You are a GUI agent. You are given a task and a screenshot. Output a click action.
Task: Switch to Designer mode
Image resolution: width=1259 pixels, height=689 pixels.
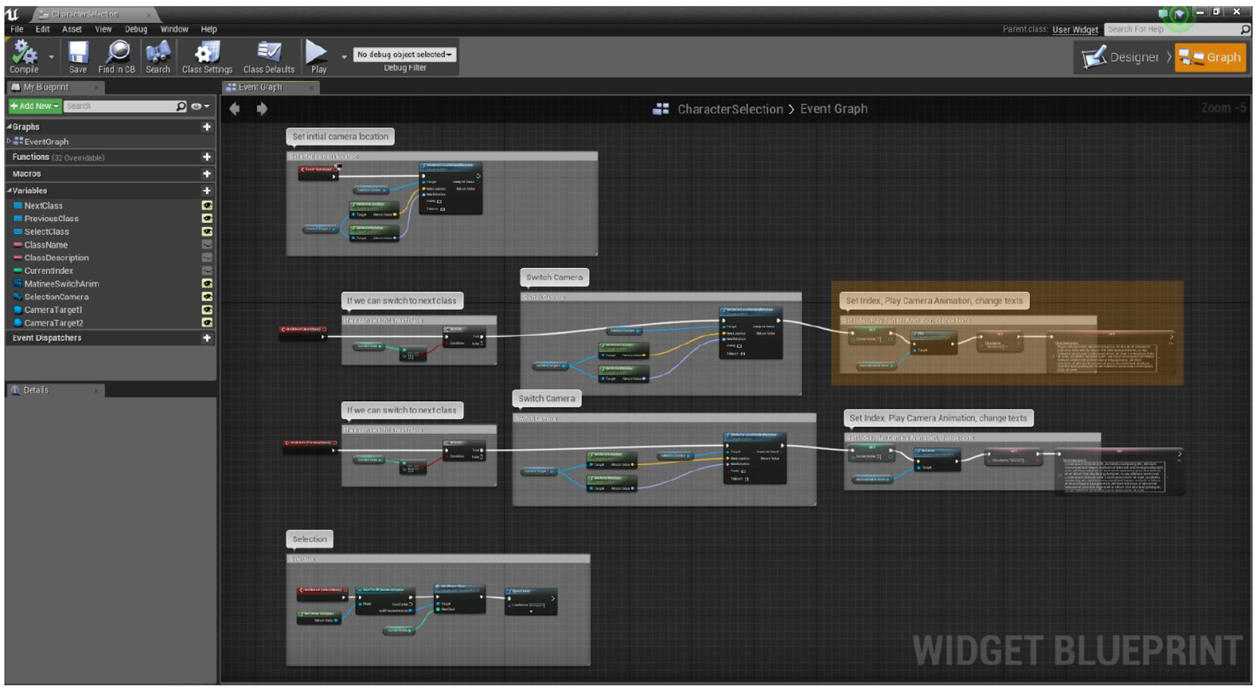coord(1121,58)
